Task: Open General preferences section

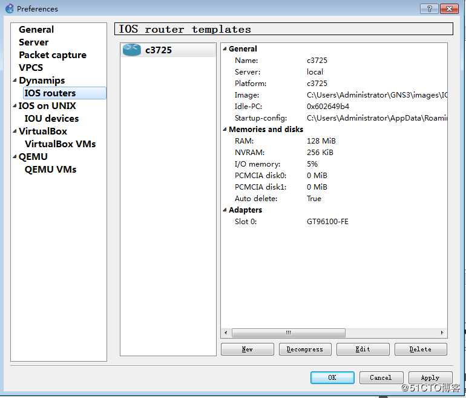Action: [36, 30]
